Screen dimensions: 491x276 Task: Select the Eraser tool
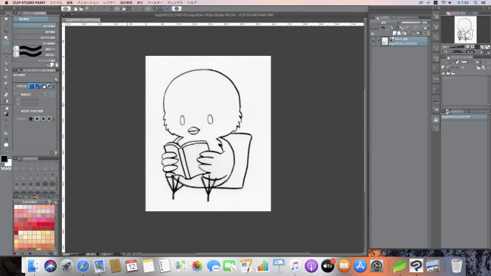tap(6, 95)
